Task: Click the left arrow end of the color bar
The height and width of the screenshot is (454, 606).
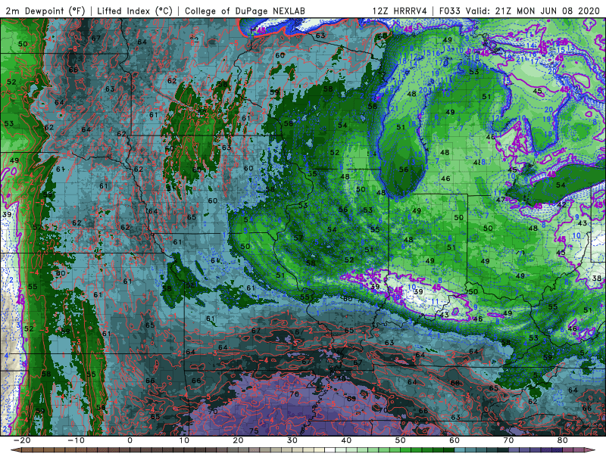Action: [x=15, y=450]
